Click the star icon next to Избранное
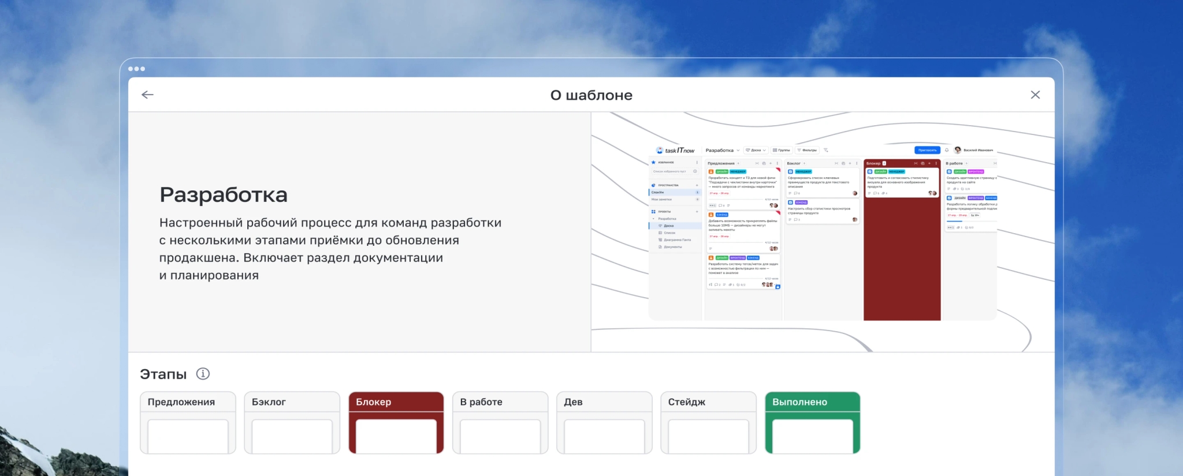This screenshot has width=1183, height=476. 654,162
